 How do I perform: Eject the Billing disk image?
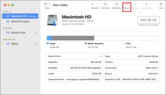(x=35, y=44)
